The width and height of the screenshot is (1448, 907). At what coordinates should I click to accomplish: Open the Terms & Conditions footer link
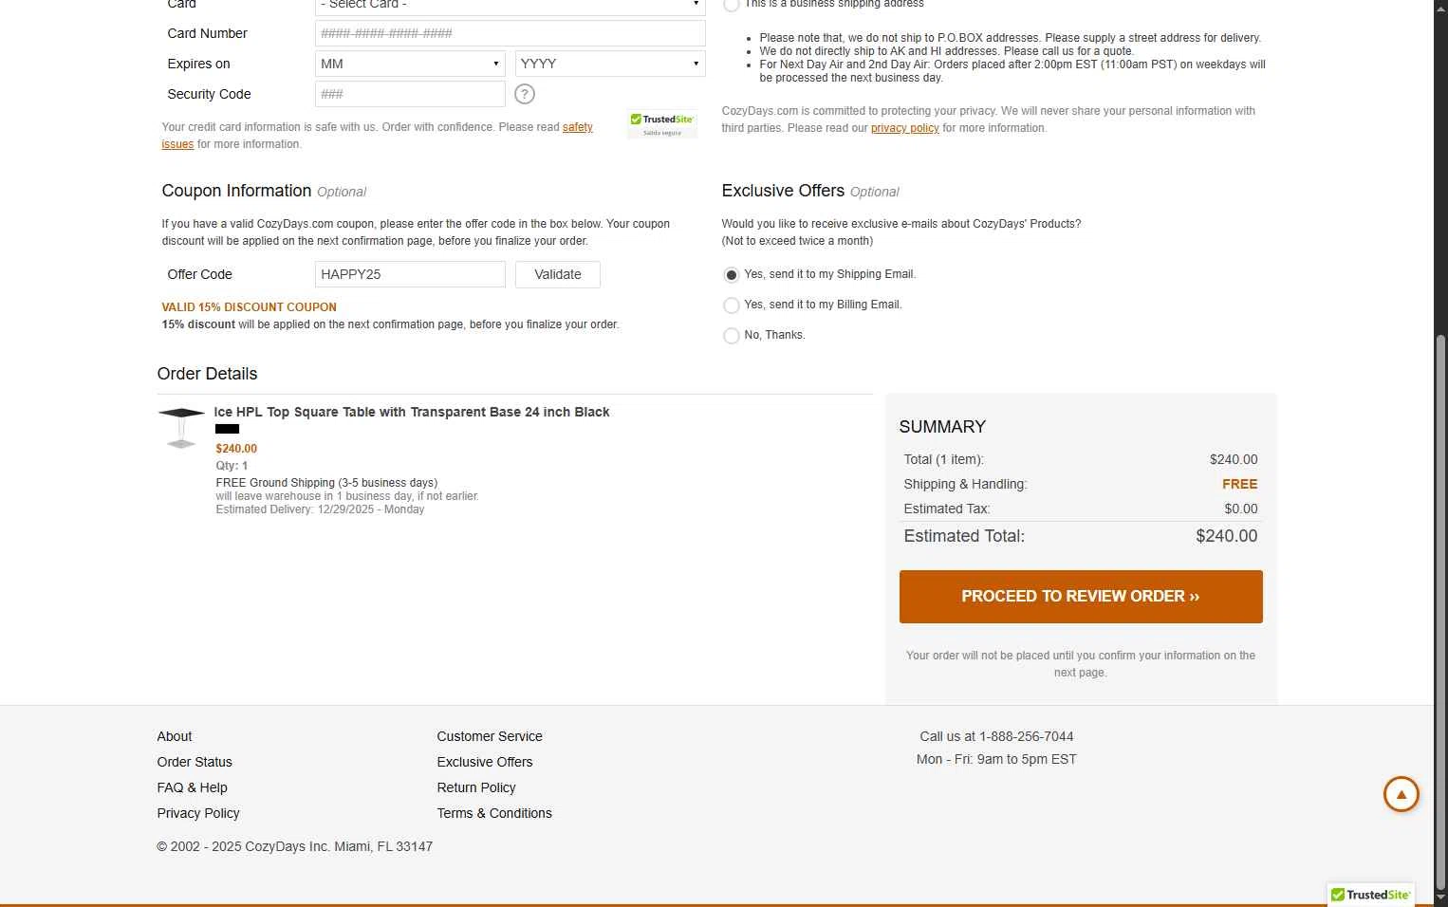tap(494, 813)
